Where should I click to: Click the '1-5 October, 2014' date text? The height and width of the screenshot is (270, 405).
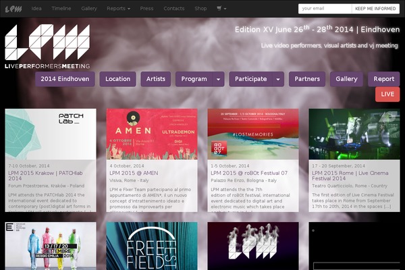coord(230,166)
